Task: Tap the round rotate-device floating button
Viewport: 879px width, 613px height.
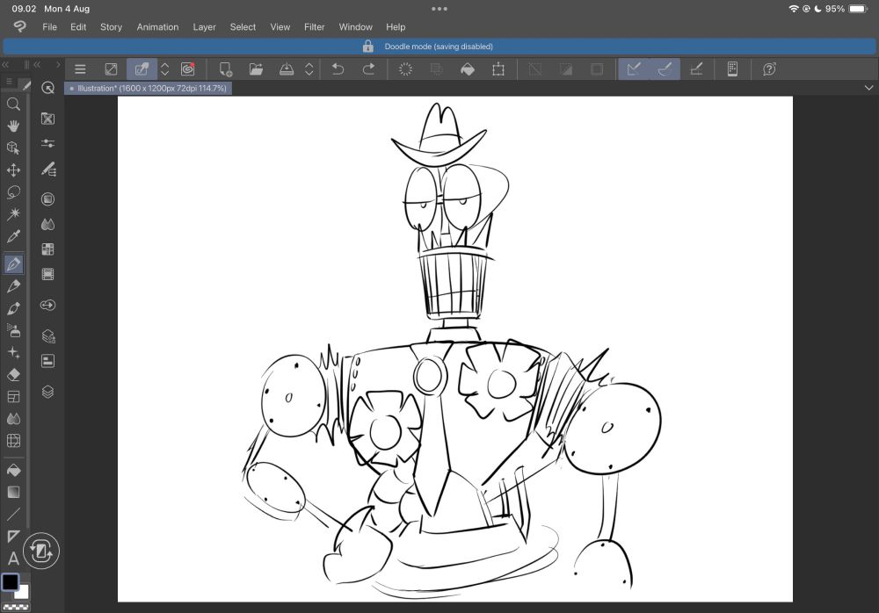Action: tap(41, 551)
